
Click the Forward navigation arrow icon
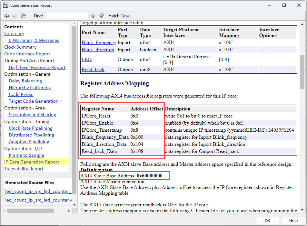pos(15,16)
